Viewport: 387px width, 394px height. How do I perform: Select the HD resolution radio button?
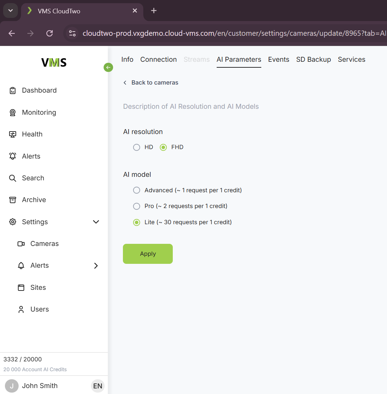click(137, 147)
